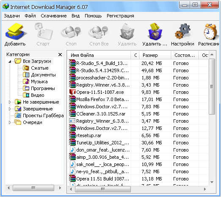Viewport: 221px width, 197px height.
Task: Expand the Завершенные tree node
Action: 10,109
